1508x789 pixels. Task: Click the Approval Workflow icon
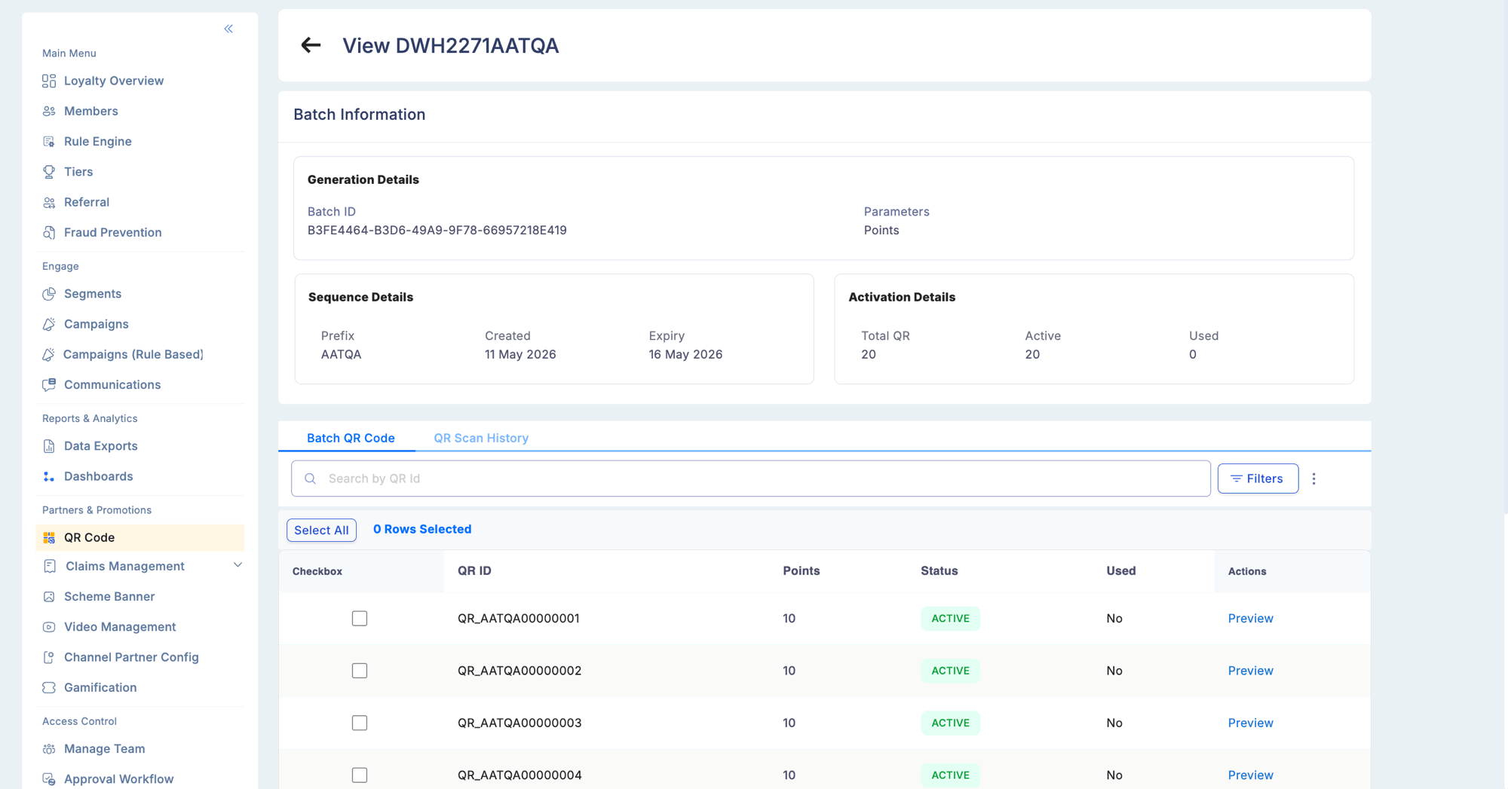pos(49,779)
